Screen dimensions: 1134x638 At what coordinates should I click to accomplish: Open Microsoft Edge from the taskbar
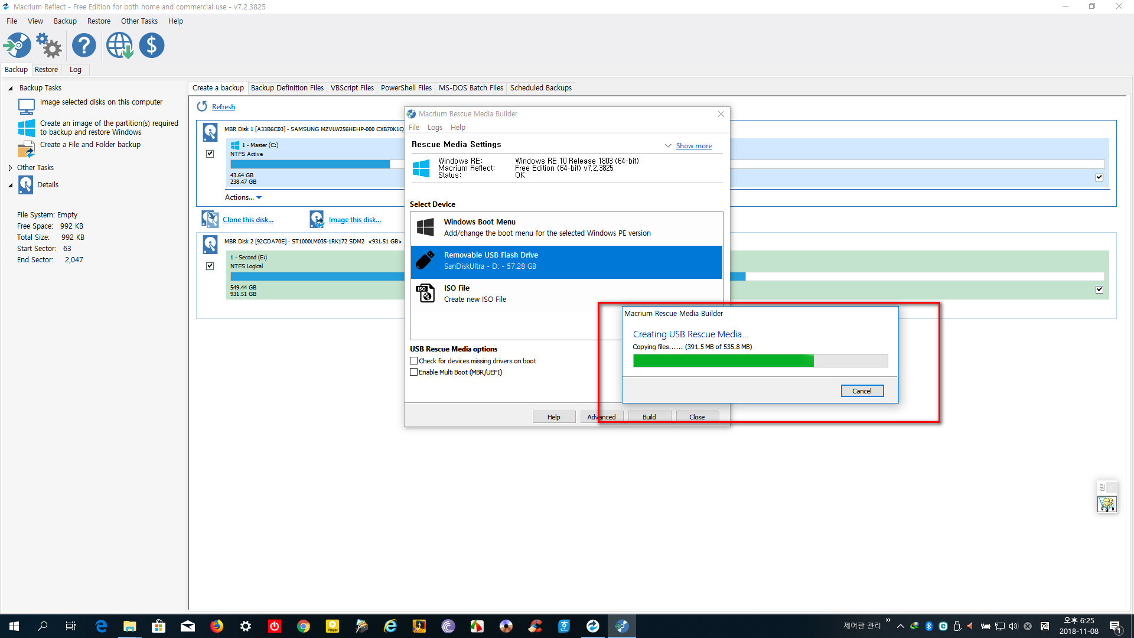(101, 626)
